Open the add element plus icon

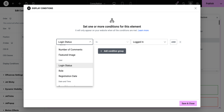point(13,4)
